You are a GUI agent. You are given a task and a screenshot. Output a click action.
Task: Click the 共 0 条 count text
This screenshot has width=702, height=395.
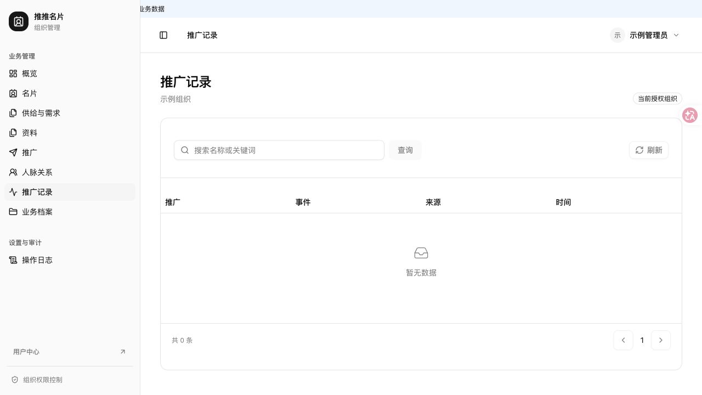(x=182, y=340)
